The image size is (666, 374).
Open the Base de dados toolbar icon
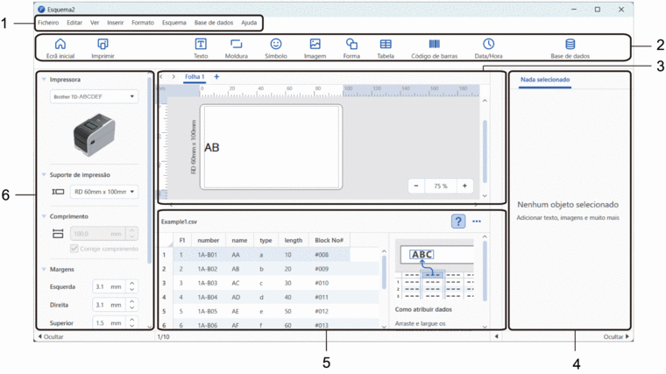point(570,44)
